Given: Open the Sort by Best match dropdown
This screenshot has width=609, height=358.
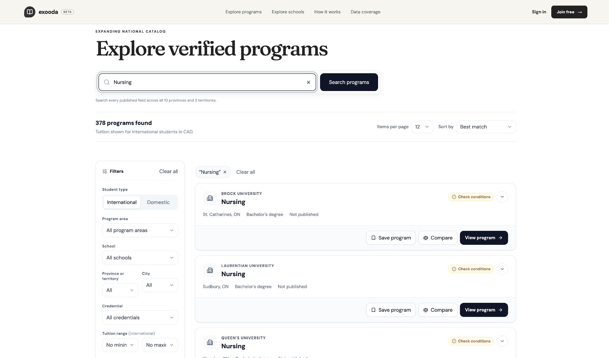Looking at the screenshot, I should tap(486, 127).
